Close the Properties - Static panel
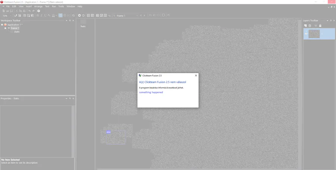Viewport: 336px width, 170px height. [x=73, y=98]
